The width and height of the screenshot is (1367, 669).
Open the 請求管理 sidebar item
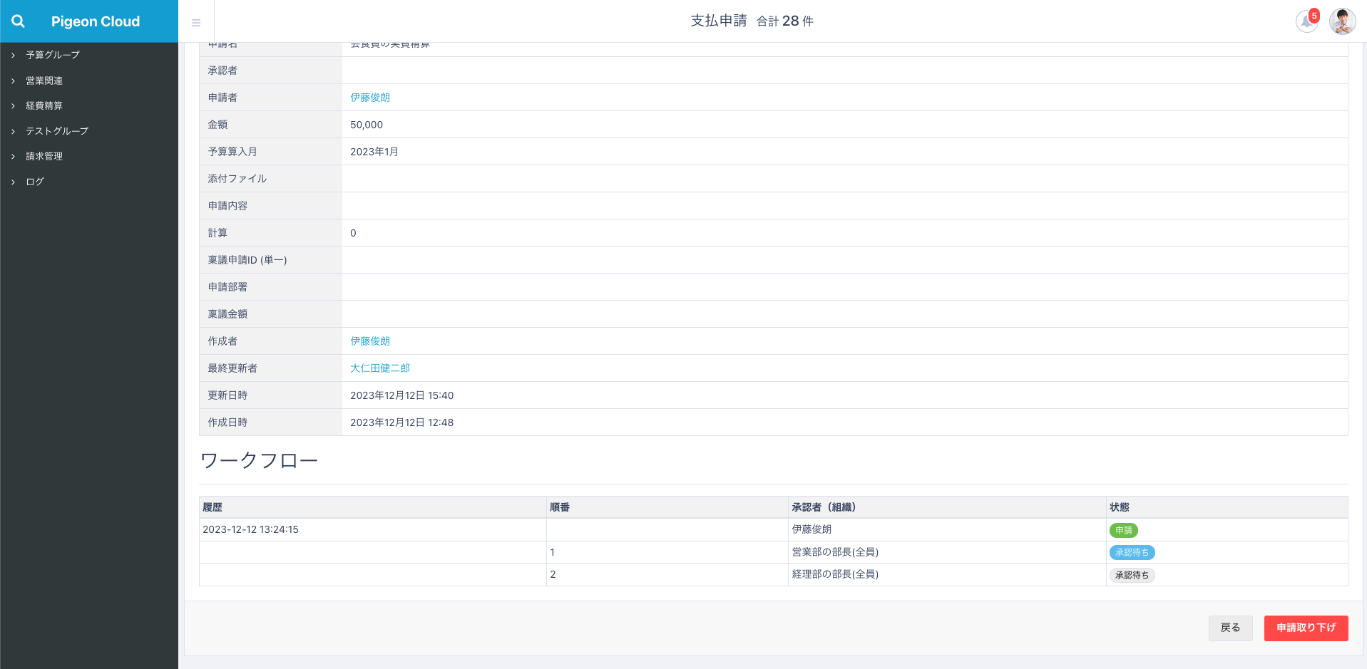click(x=44, y=156)
